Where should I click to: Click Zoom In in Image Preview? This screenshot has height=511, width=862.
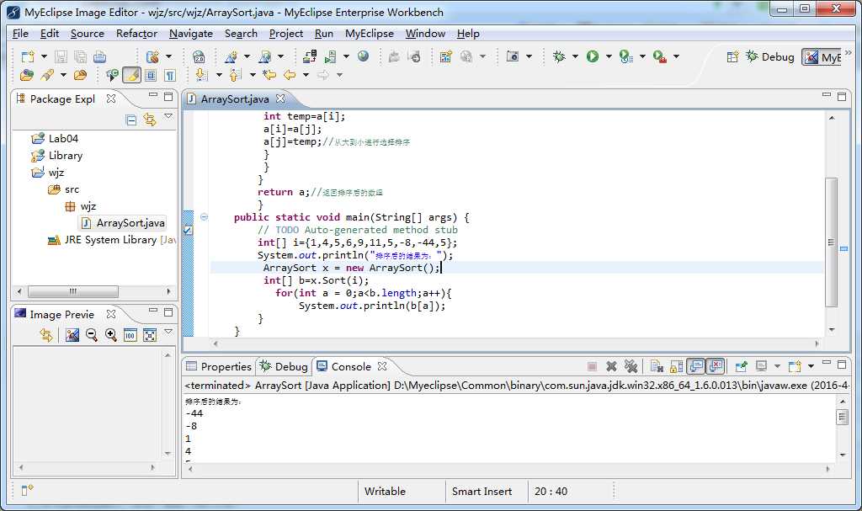point(111,335)
